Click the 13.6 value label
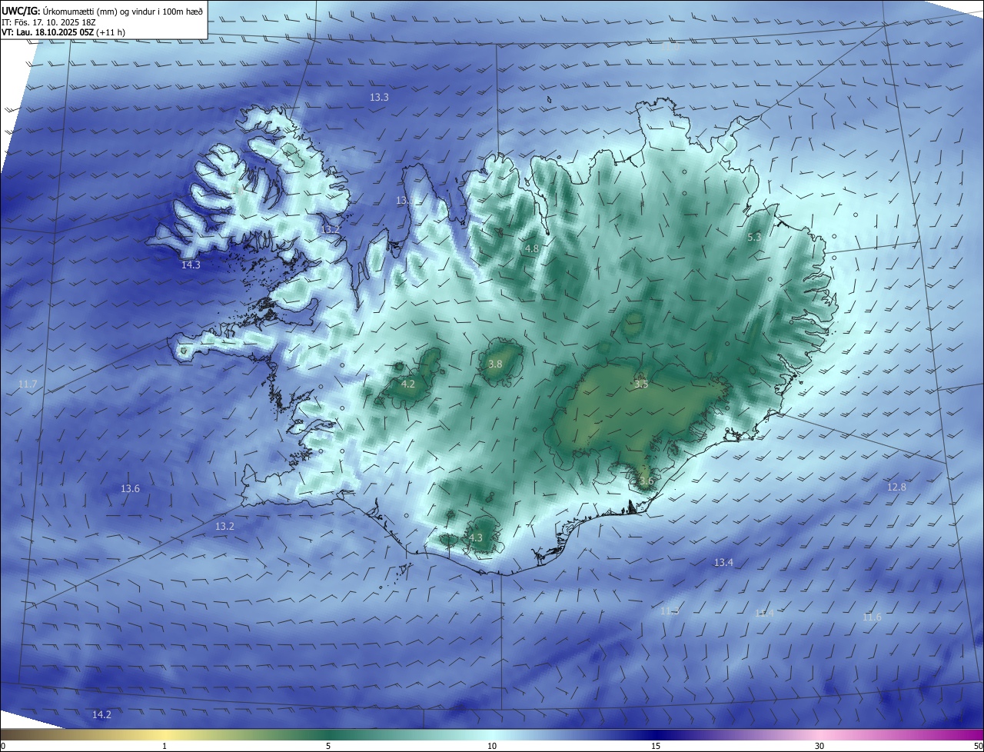This screenshot has height=752, width=984. (131, 489)
